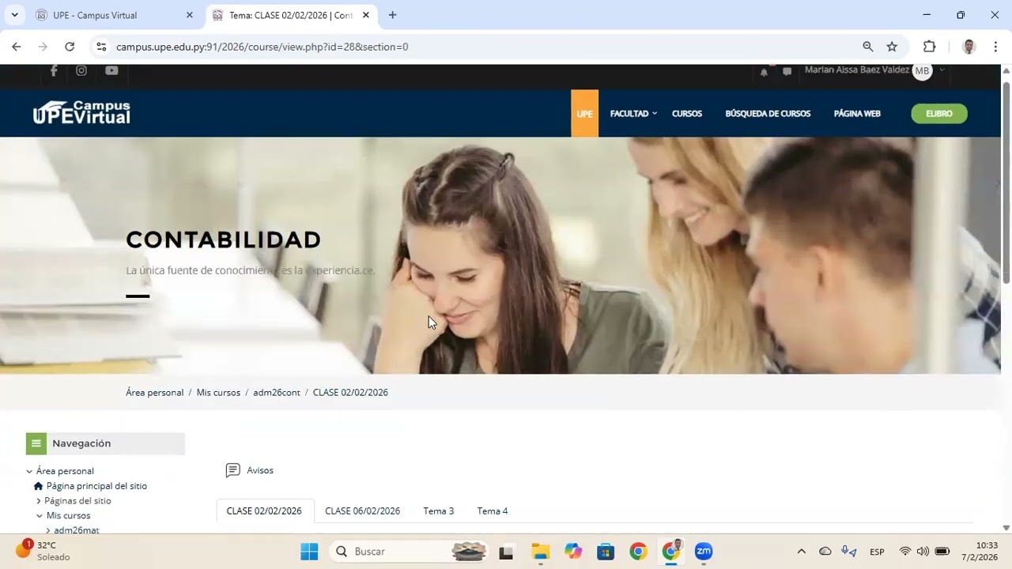Viewport: 1012px width, 569px height.
Task: Open the Avisos forum link
Action: (260, 470)
